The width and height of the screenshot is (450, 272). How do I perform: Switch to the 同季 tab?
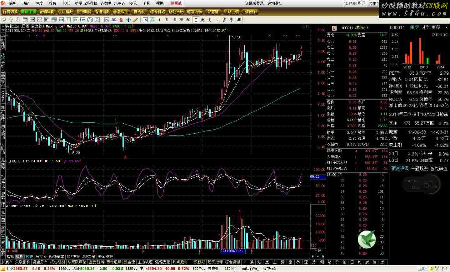(425, 27)
